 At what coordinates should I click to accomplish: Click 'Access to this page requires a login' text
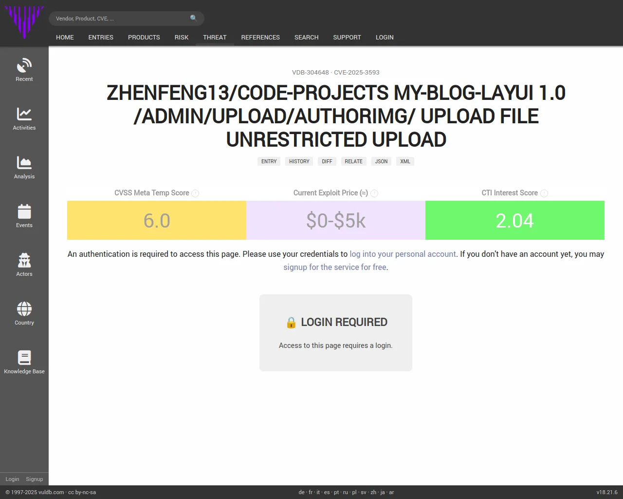tap(336, 345)
